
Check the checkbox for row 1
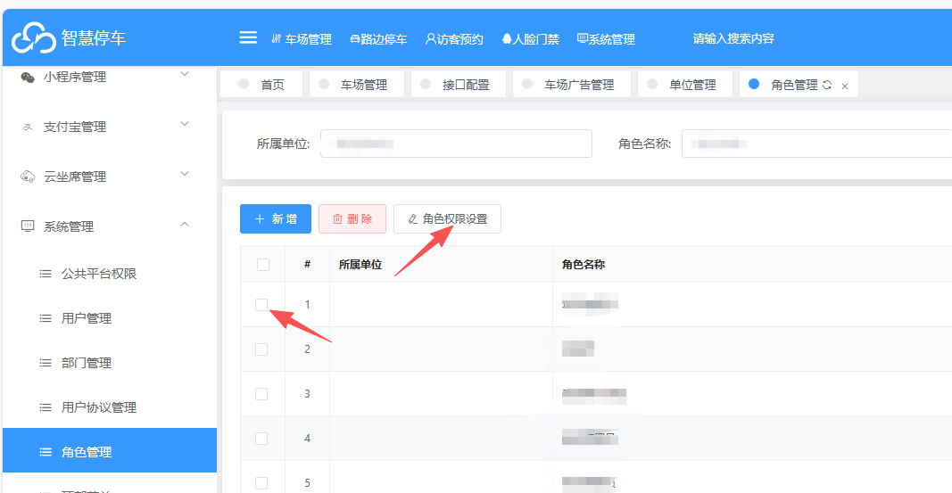[x=261, y=304]
